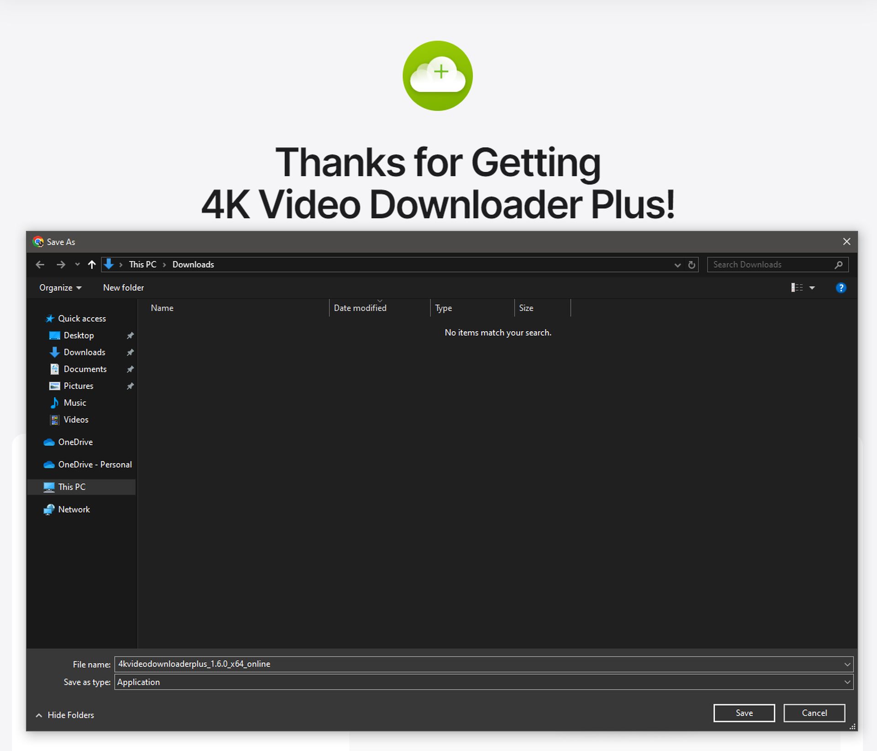877x751 pixels.
Task: Open the Save as type combo box
Action: pos(483,682)
